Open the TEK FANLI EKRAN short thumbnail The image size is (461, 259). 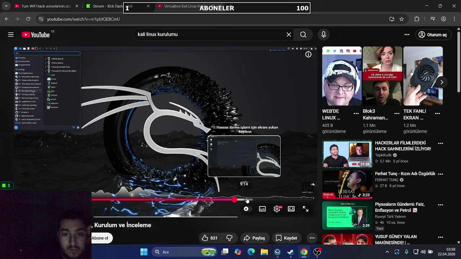tap(423, 76)
